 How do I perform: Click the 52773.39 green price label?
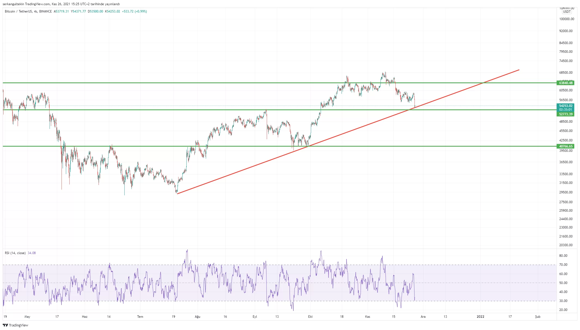click(x=566, y=114)
